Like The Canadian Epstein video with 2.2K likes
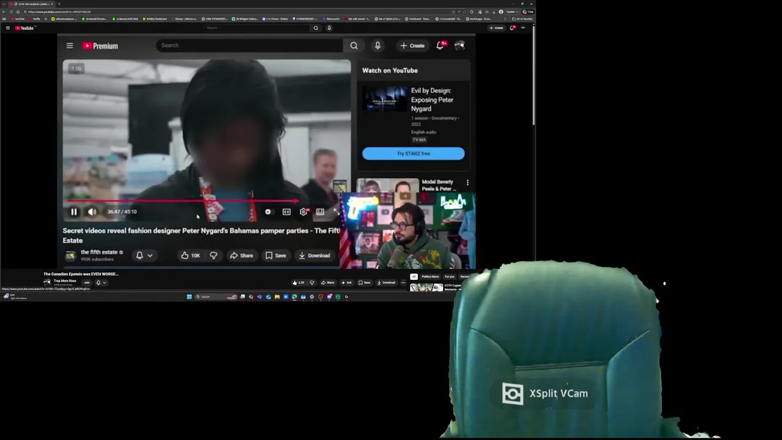782x440 pixels. [x=298, y=282]
